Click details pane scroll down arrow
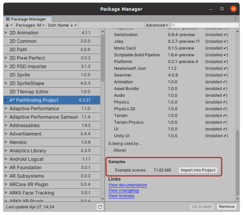Viewport: 243px width, 215px height. 237,199
